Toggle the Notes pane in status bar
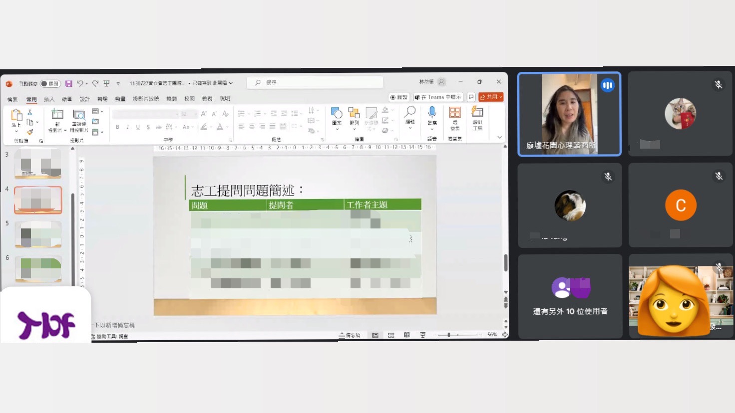735x413 pixels. [x=350, y=335]
